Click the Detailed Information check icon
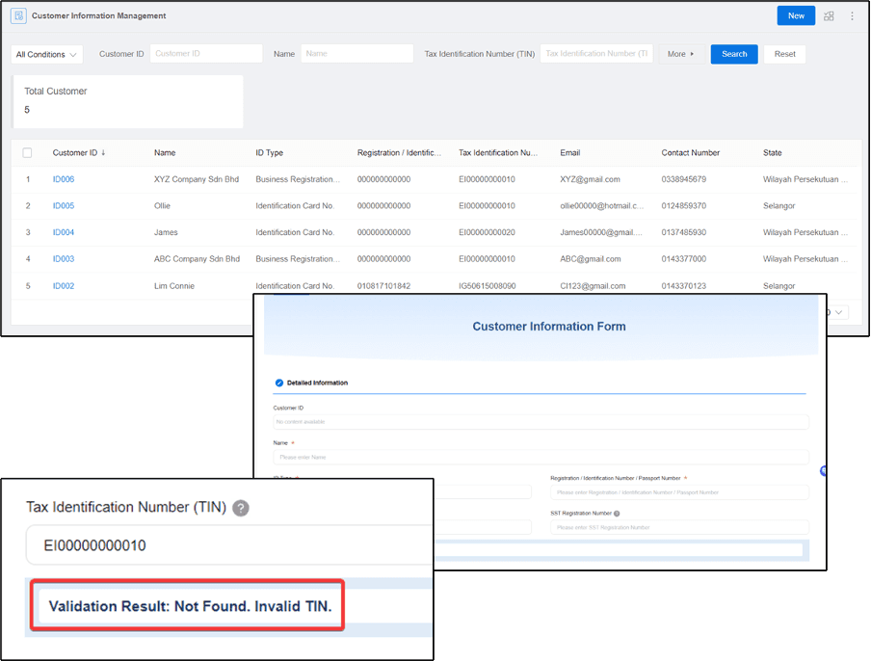 [x=279, y=383]
